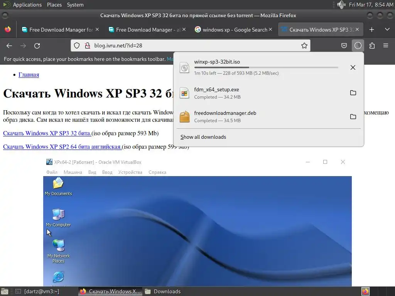Click the dimmed forward navigation arrow
The height and width of the screenshot is (296, 395).
click(23, 45)
